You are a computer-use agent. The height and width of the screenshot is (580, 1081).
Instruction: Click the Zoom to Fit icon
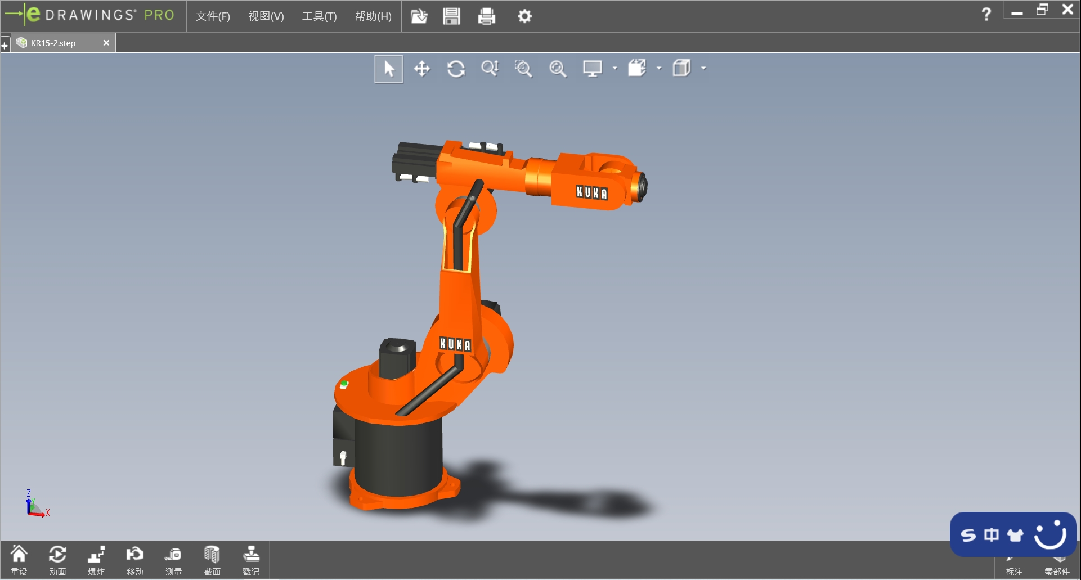coord(558,69)
